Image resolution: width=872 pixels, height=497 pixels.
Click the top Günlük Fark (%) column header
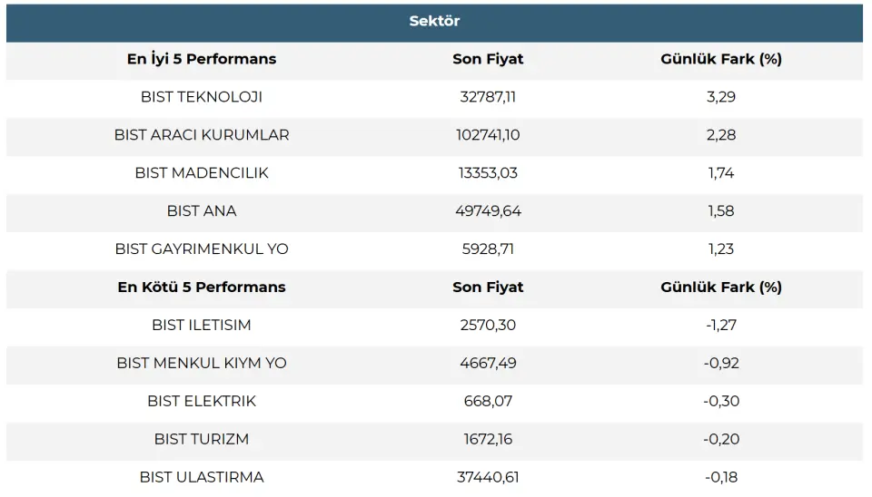[721, 59]
